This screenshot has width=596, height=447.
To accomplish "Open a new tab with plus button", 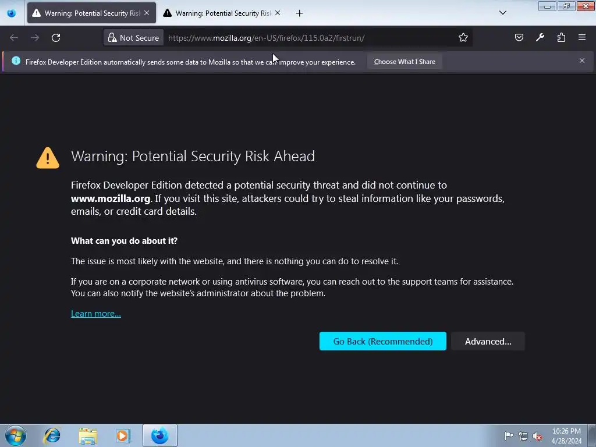I will coord(300,13).
